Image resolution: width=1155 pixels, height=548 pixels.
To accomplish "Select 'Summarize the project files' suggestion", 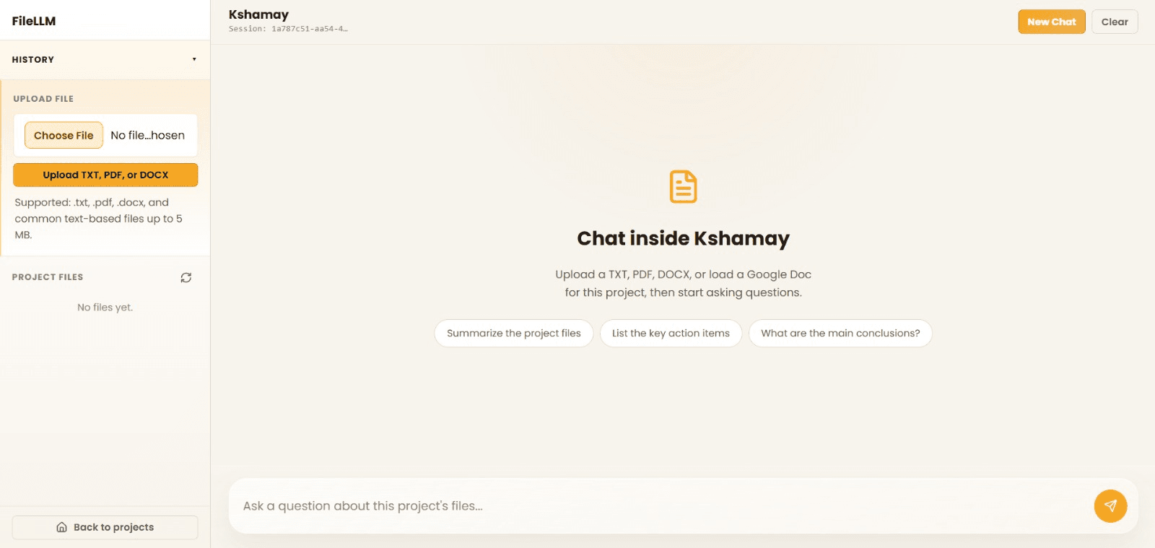I will coord(513,334).
